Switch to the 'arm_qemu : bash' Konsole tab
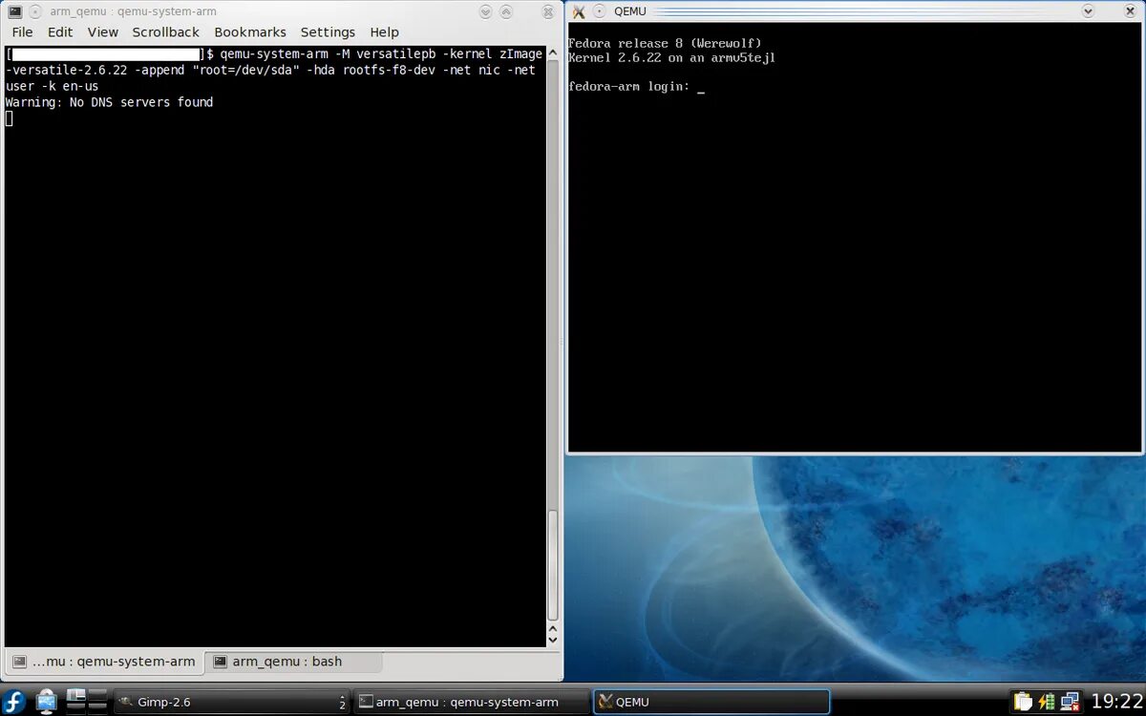 point(293,662)
